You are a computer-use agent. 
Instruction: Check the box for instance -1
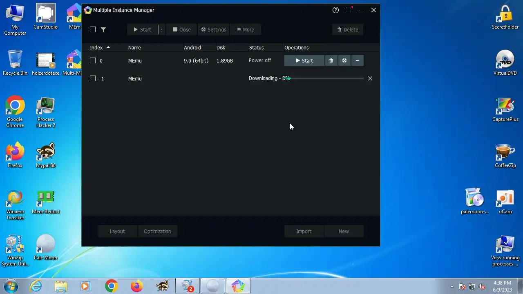click(93, 78)
